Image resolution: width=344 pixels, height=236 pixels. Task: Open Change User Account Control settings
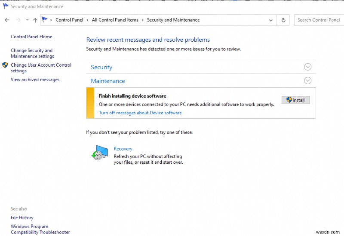click(41, 68)
